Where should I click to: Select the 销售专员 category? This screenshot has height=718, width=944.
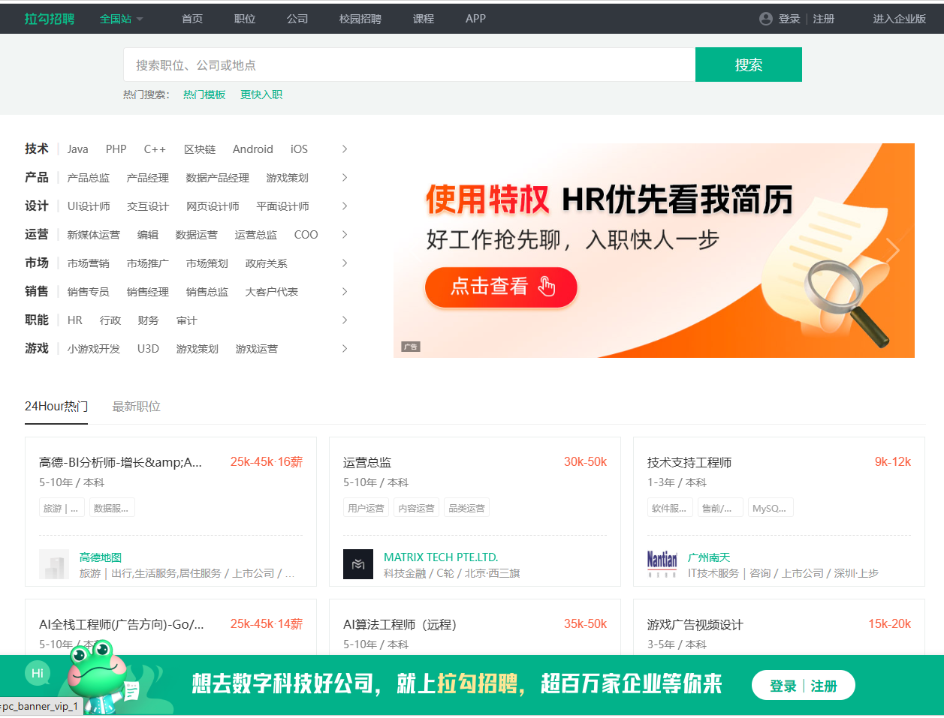(x=88, y=292)
